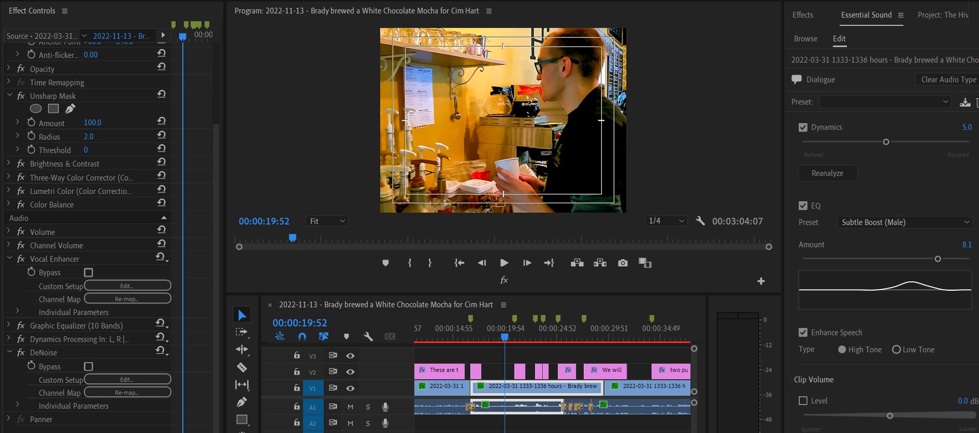Open EQ Preset Subtle Boost dropdown
Image resolution: width=979 pixels, height=433 pixels.
point(904,222)
